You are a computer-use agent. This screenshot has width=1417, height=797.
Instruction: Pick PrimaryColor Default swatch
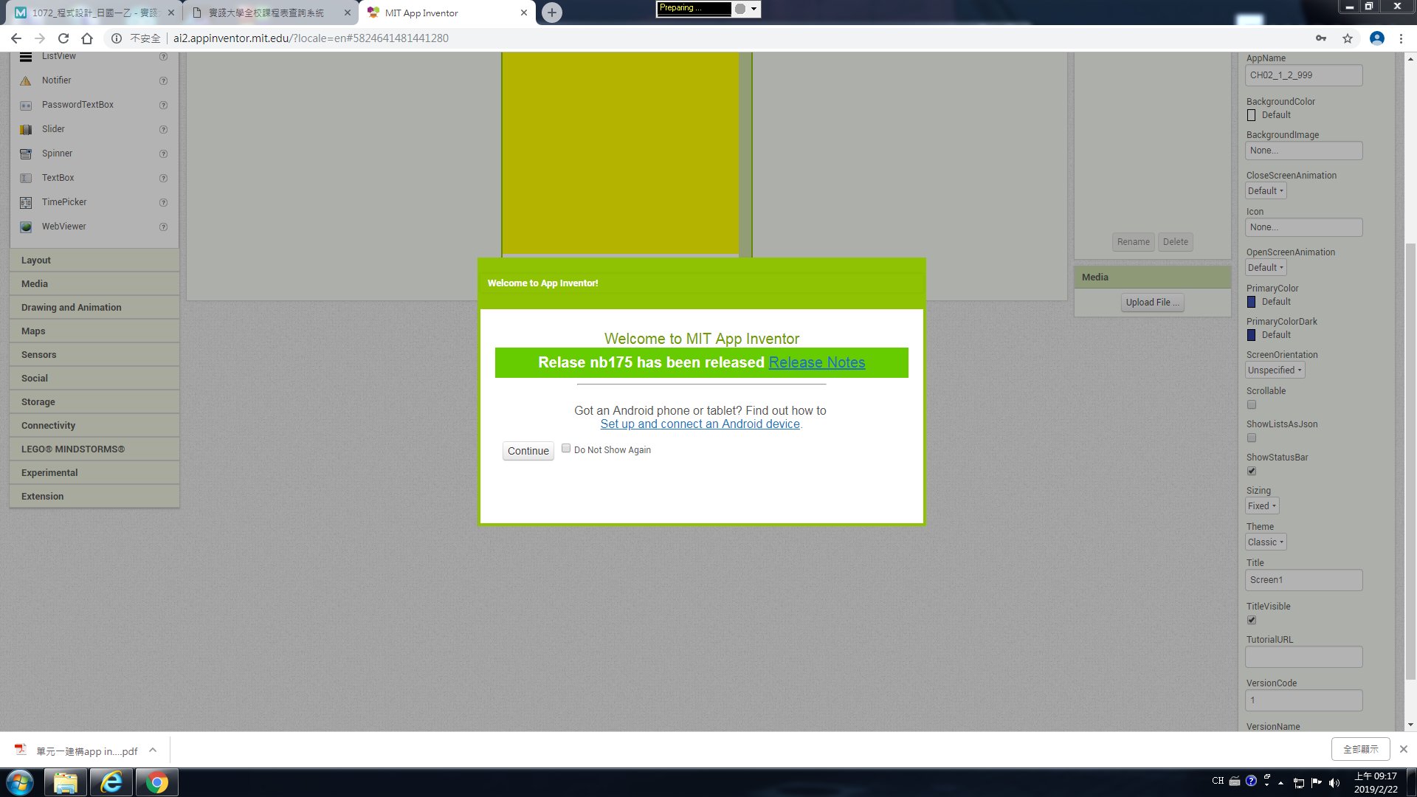coord(1251,302)
